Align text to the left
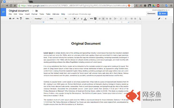The image size is (174, 108). (100, 19)
